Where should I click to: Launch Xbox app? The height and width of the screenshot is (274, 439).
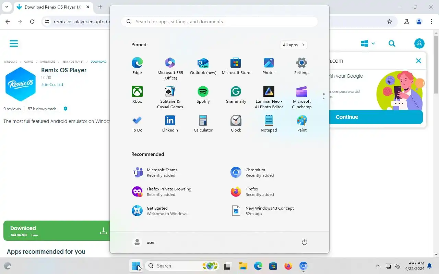137,95
